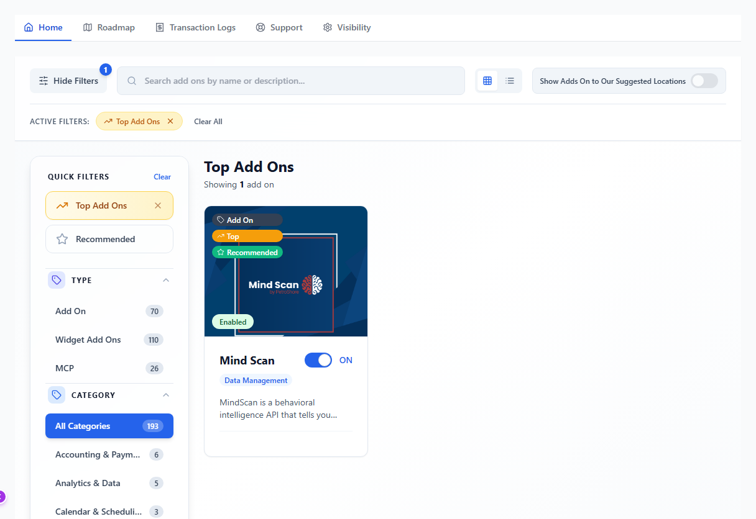Select Analytics & Data category
This screenshot has width=756, height=519.
point(109,483)
